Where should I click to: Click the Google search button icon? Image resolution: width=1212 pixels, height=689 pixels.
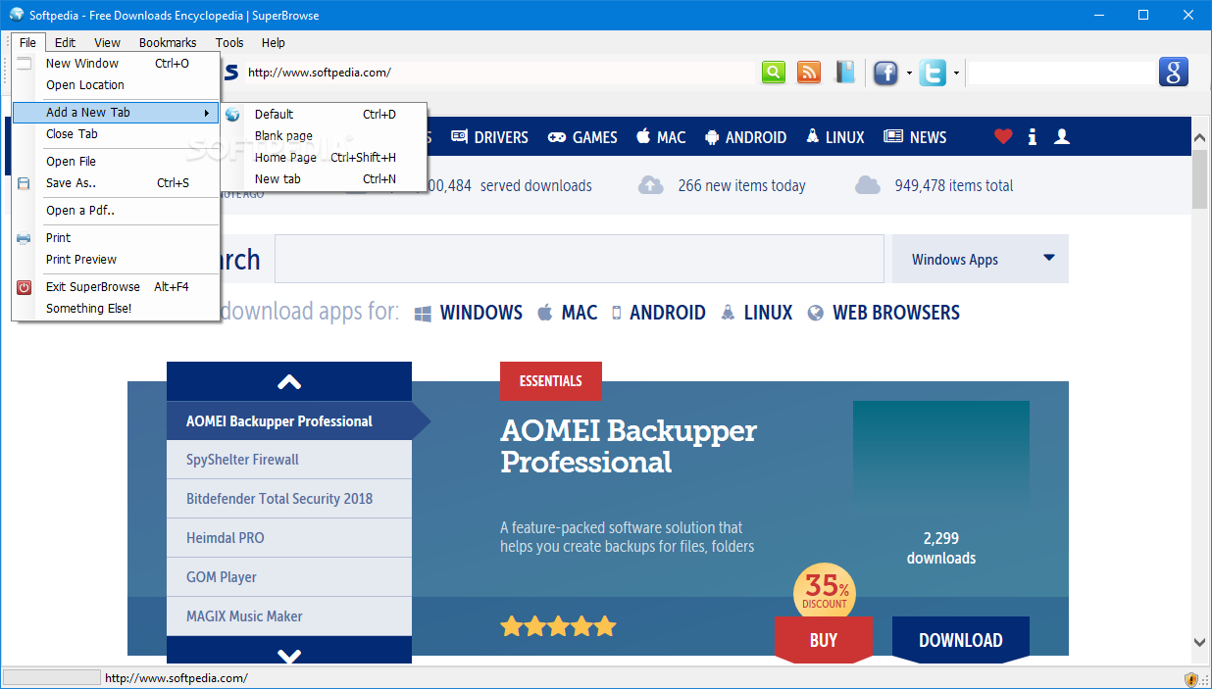[1173, 72]
